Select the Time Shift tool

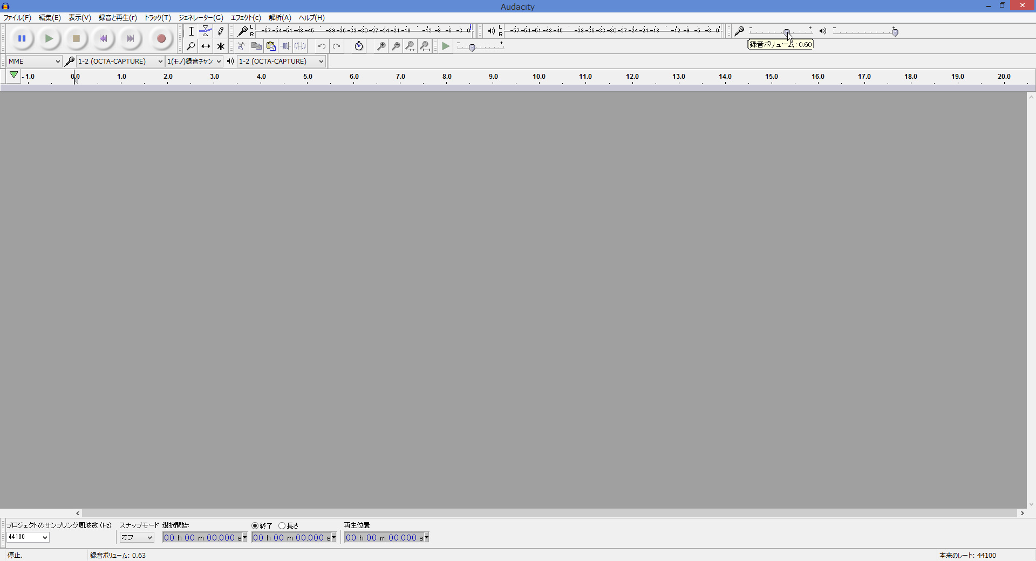(206, 46)
